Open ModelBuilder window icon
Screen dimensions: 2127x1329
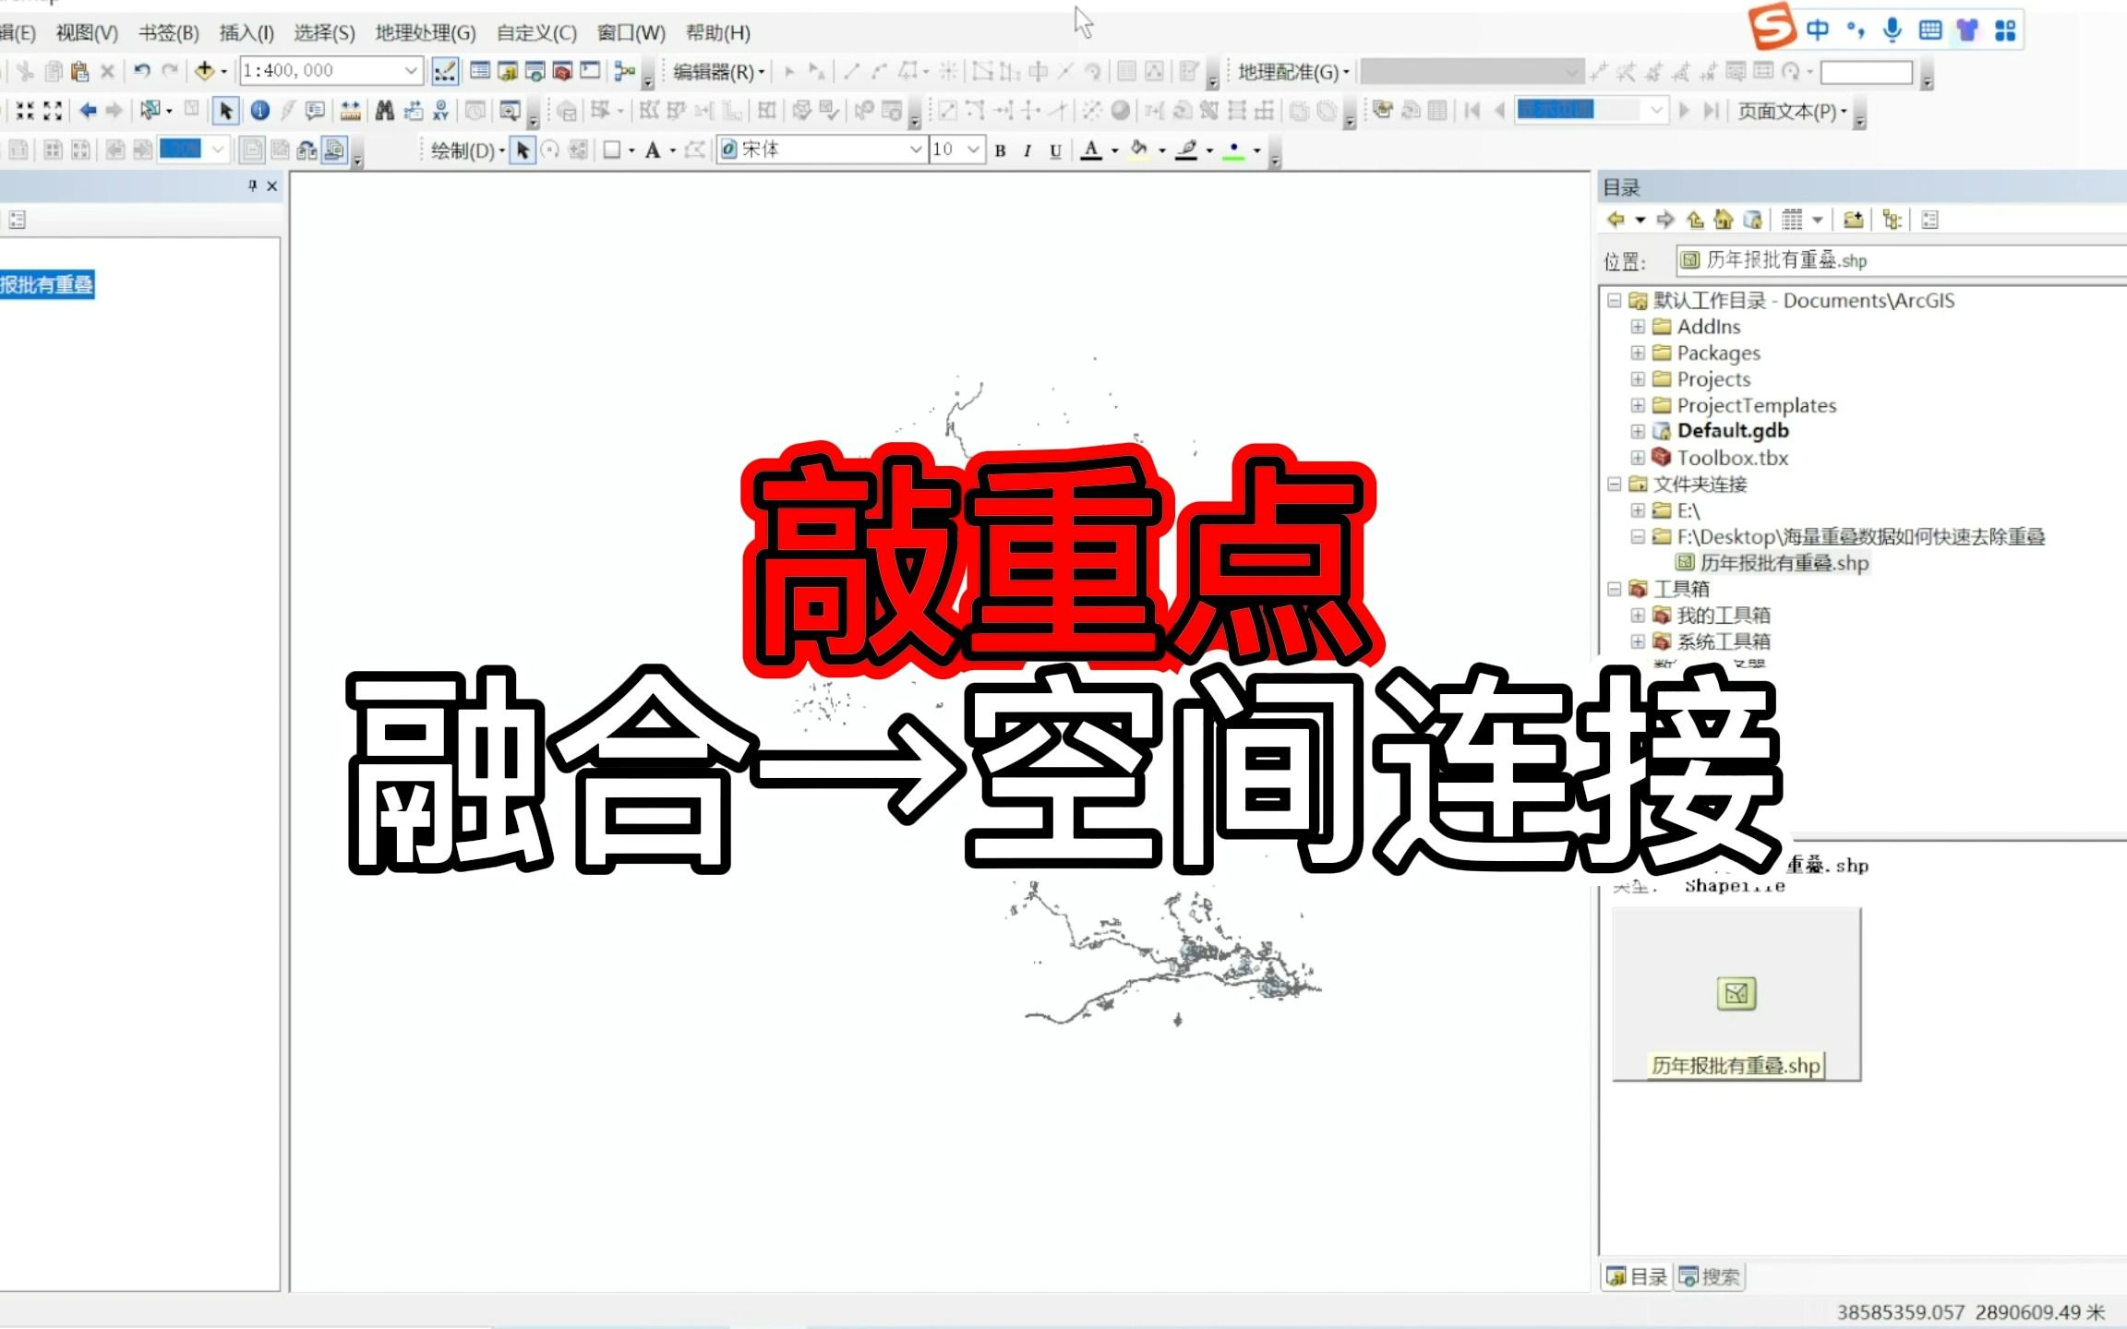pyautogui.click(x=625, y=71)
